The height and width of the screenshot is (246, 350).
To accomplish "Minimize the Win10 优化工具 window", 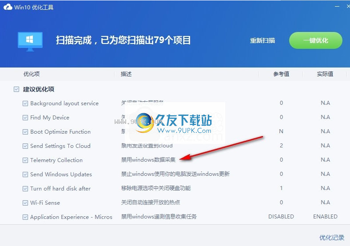I will click(337, 7).
